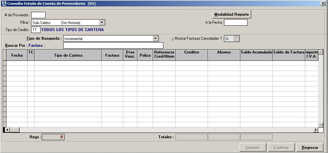Click the scroll down arrow of the grid

click(320, 125)
